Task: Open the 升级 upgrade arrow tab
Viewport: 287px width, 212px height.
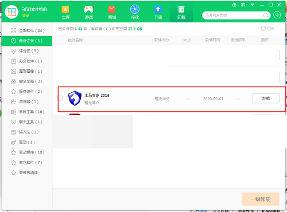Action: tap(158, 12)
